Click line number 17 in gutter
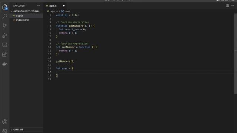The width and height of the screenshot is (237, 133). point(49,72)
